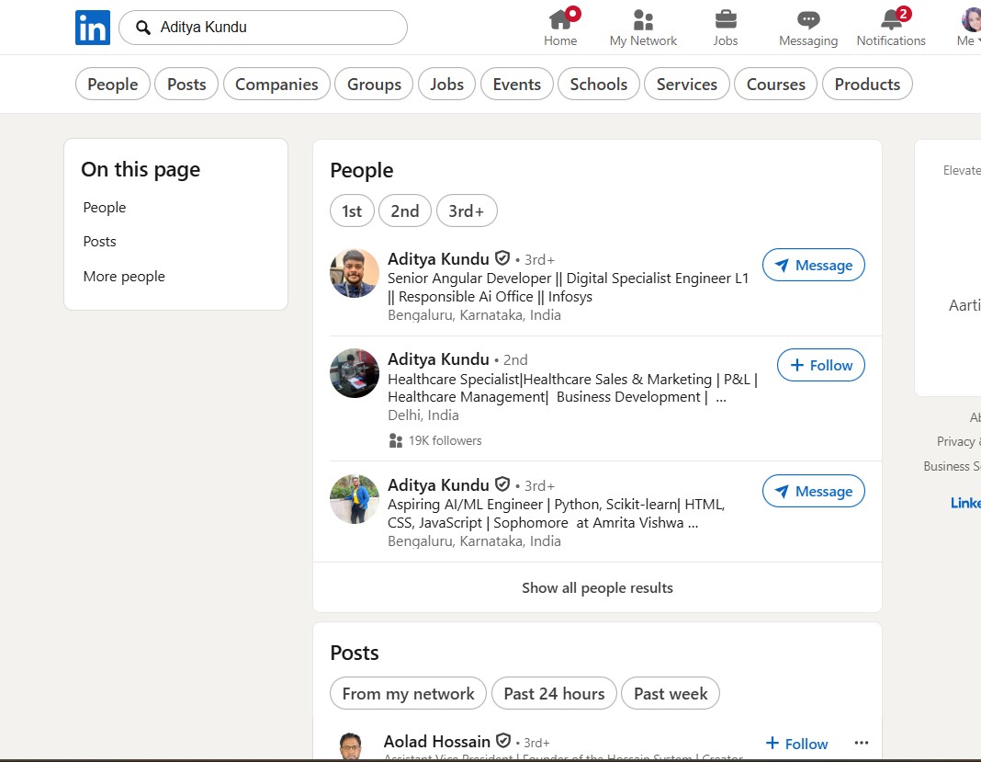
Task: Expand Show all people results
Action: [597, 588]
